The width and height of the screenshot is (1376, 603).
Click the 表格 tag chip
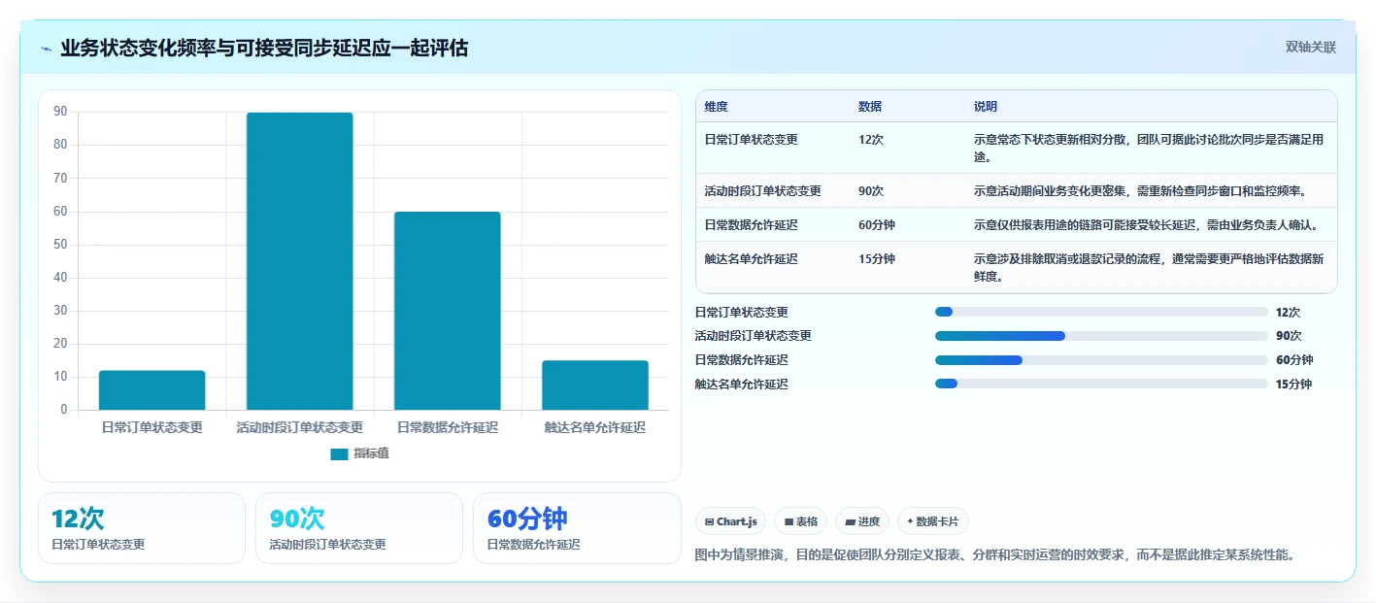click(x=800, y=521)
